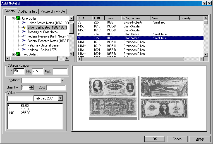The width and height of the screenshot is (213, 144).
Task: Click the Apply button
Action: [x=200, y=139]
